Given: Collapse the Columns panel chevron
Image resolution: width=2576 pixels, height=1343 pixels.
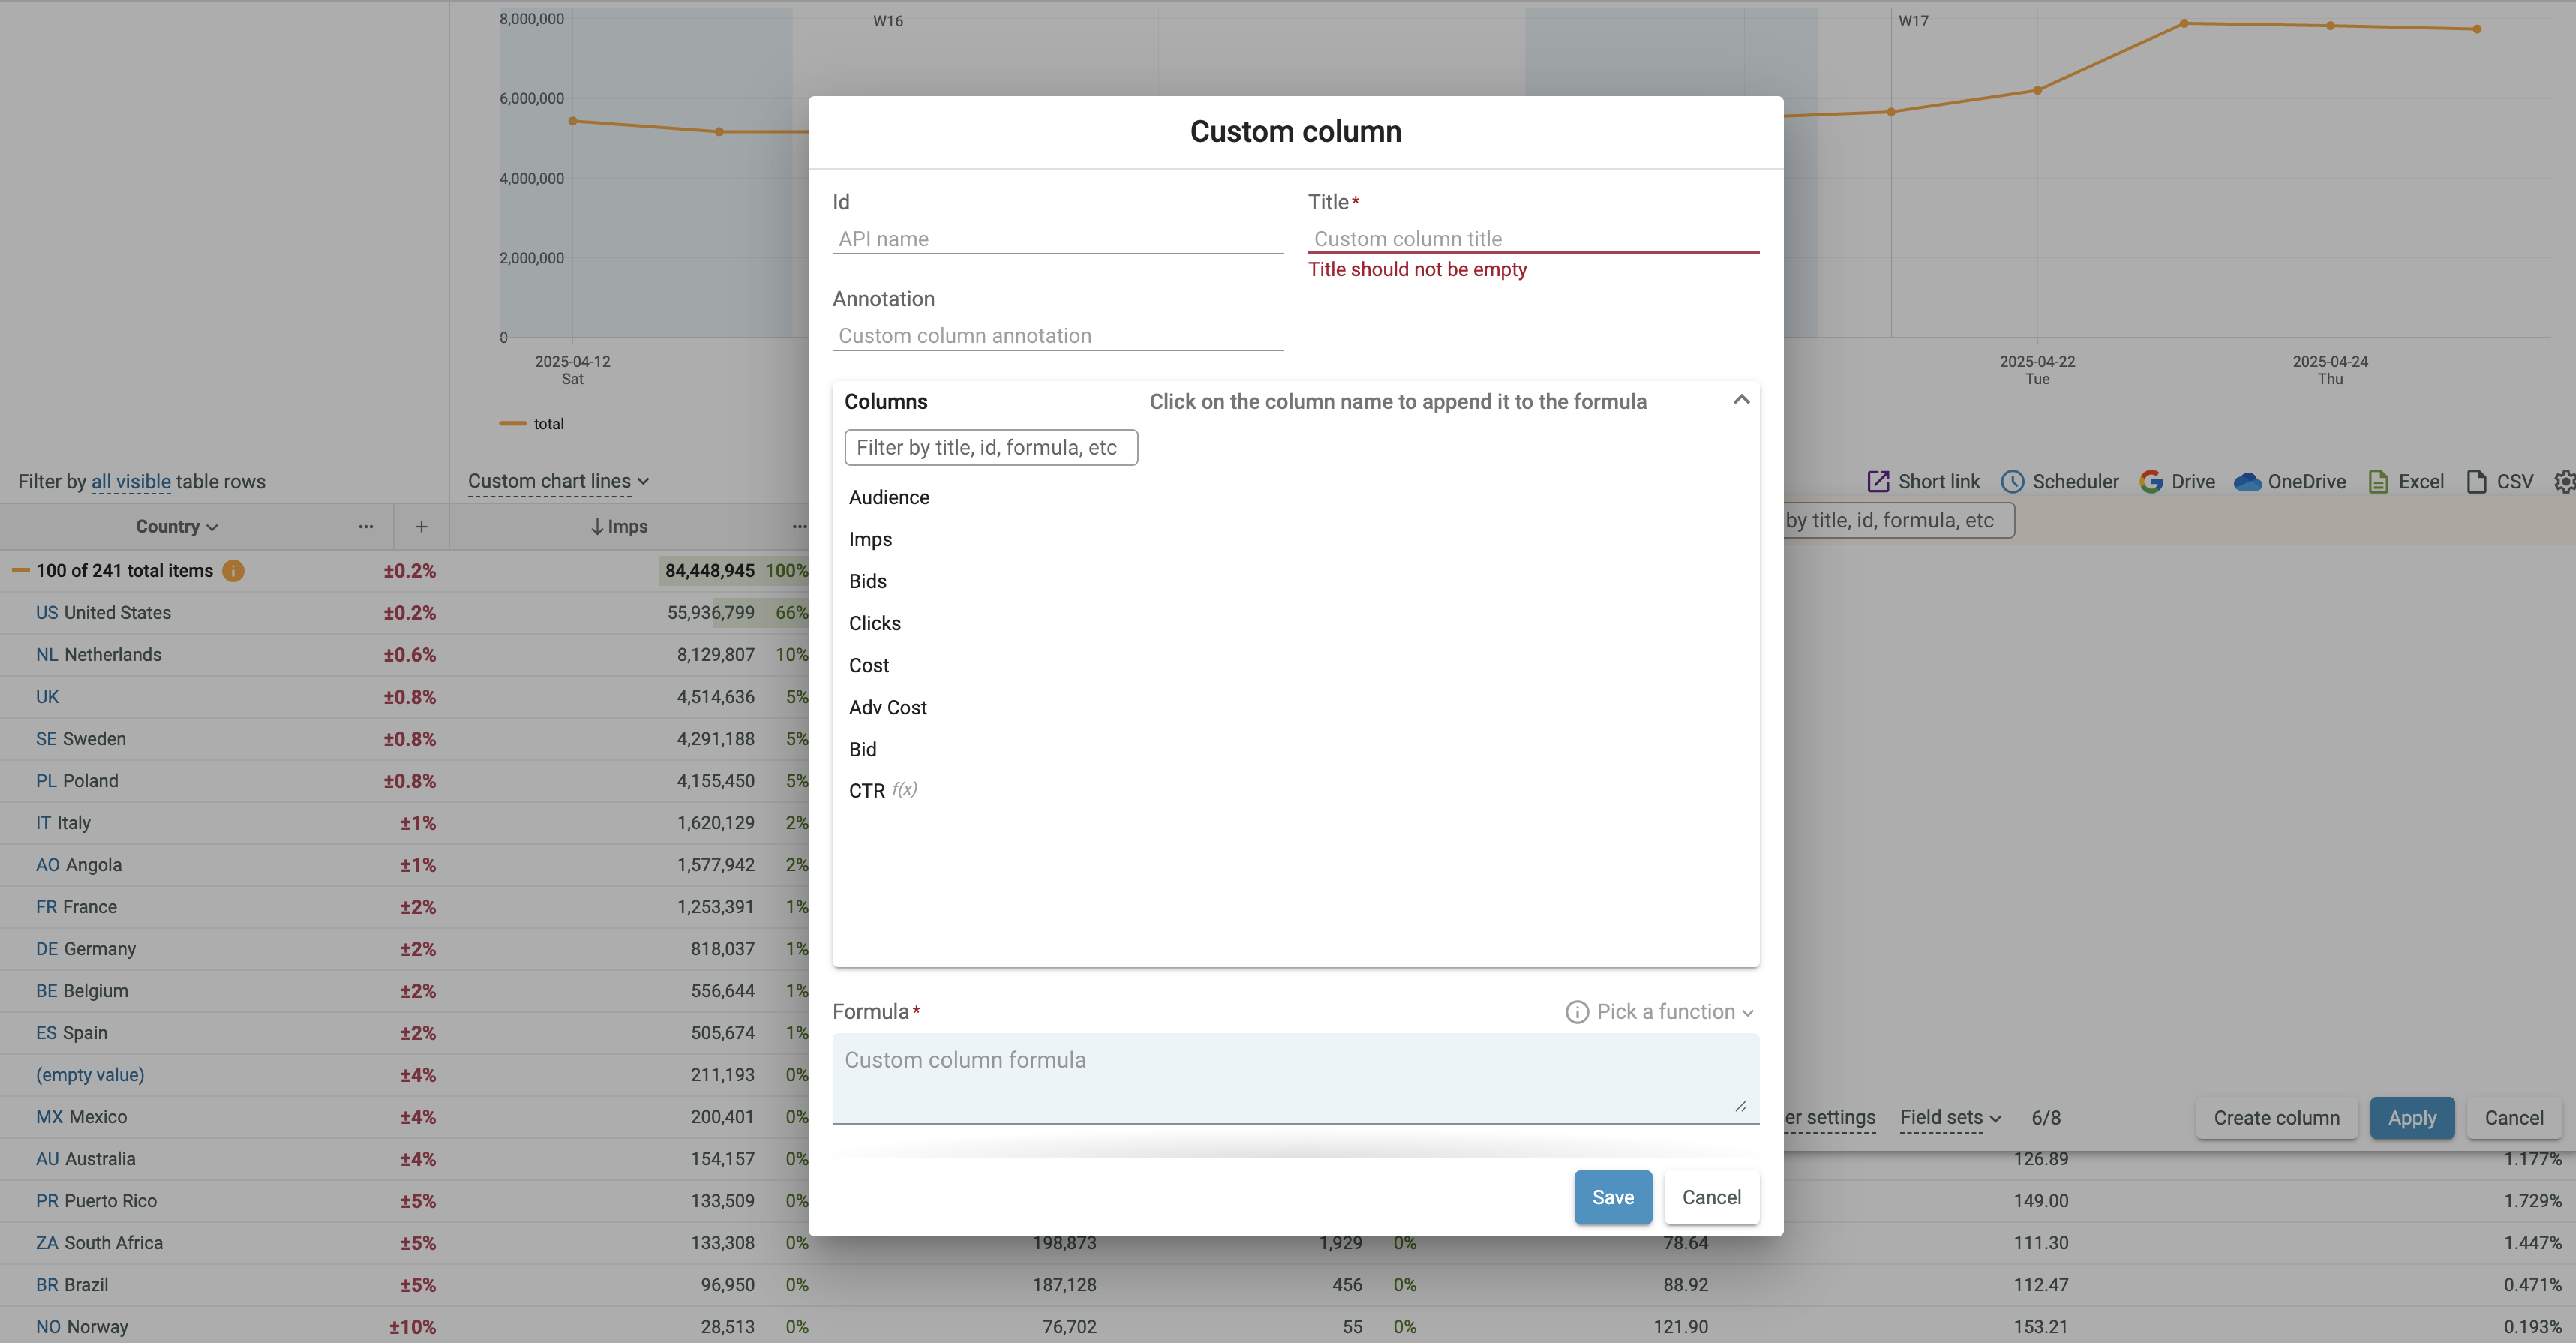Looking at the screenshot, I should 1741,400.
